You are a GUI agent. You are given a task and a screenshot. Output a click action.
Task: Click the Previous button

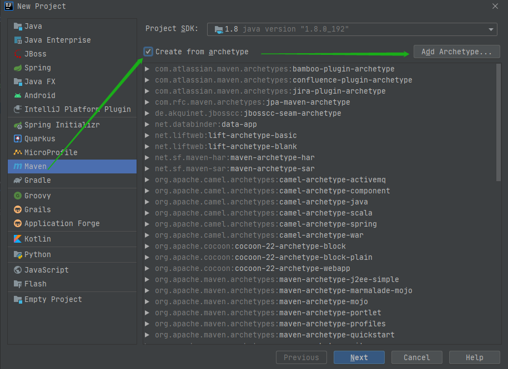[x=301, y=357]
